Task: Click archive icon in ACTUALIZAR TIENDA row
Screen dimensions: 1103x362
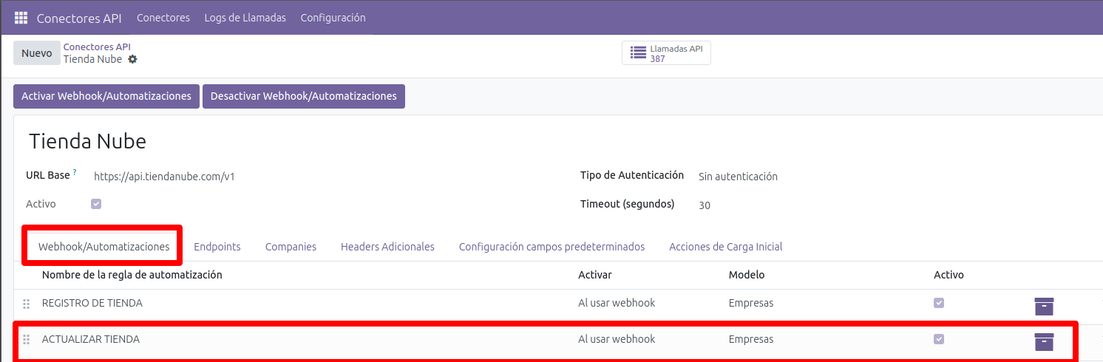Action: [1044, 341]
